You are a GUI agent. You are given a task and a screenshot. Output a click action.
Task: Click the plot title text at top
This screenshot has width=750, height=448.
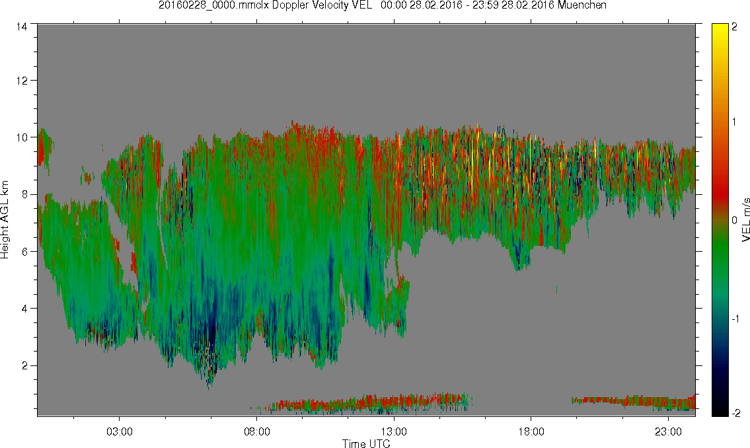(382, 5)
